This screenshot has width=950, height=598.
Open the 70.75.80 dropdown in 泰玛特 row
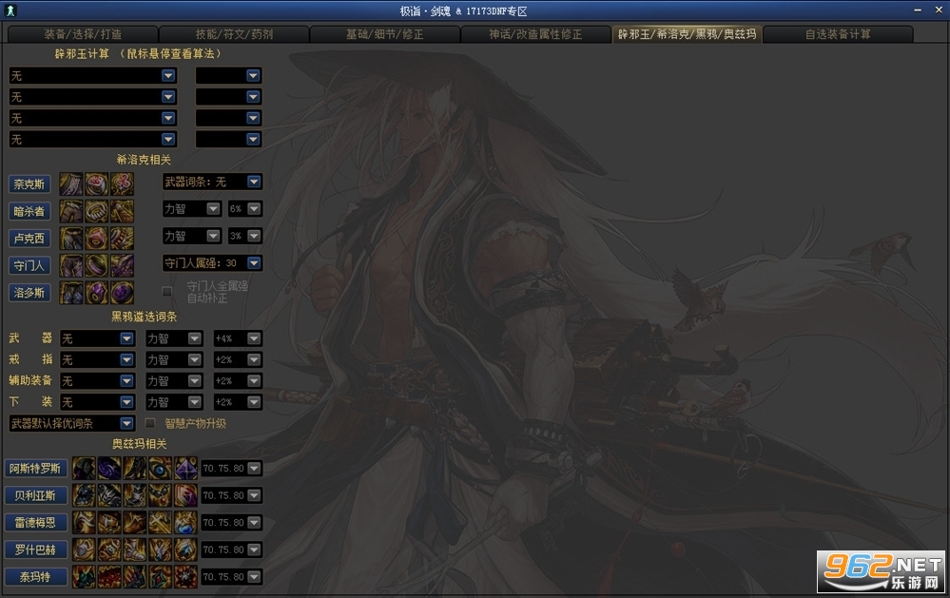click(x=231, y=577)
